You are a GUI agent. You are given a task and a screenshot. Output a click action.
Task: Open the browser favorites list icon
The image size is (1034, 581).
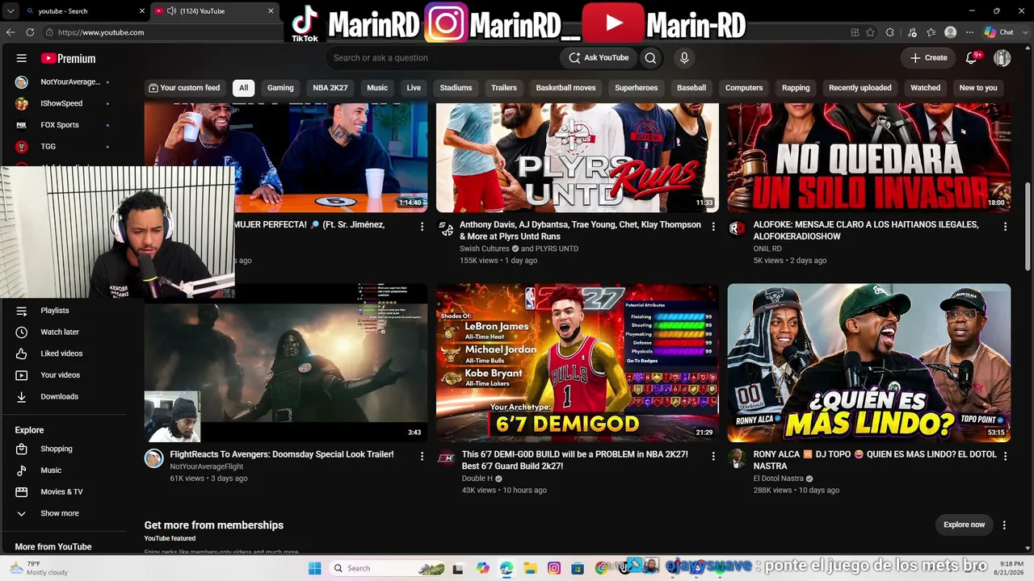(x=931, y=32)
